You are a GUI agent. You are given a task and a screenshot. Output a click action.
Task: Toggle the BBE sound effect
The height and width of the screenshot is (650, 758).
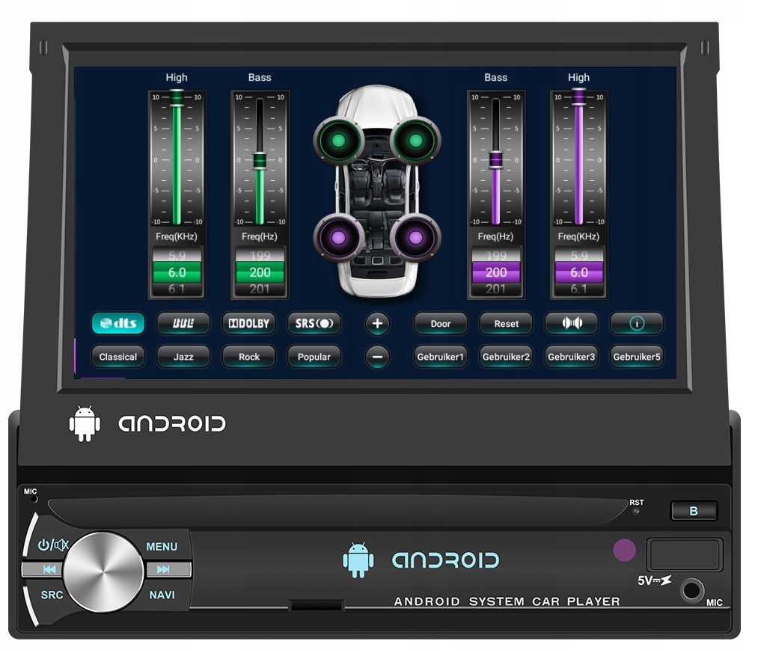183,323
